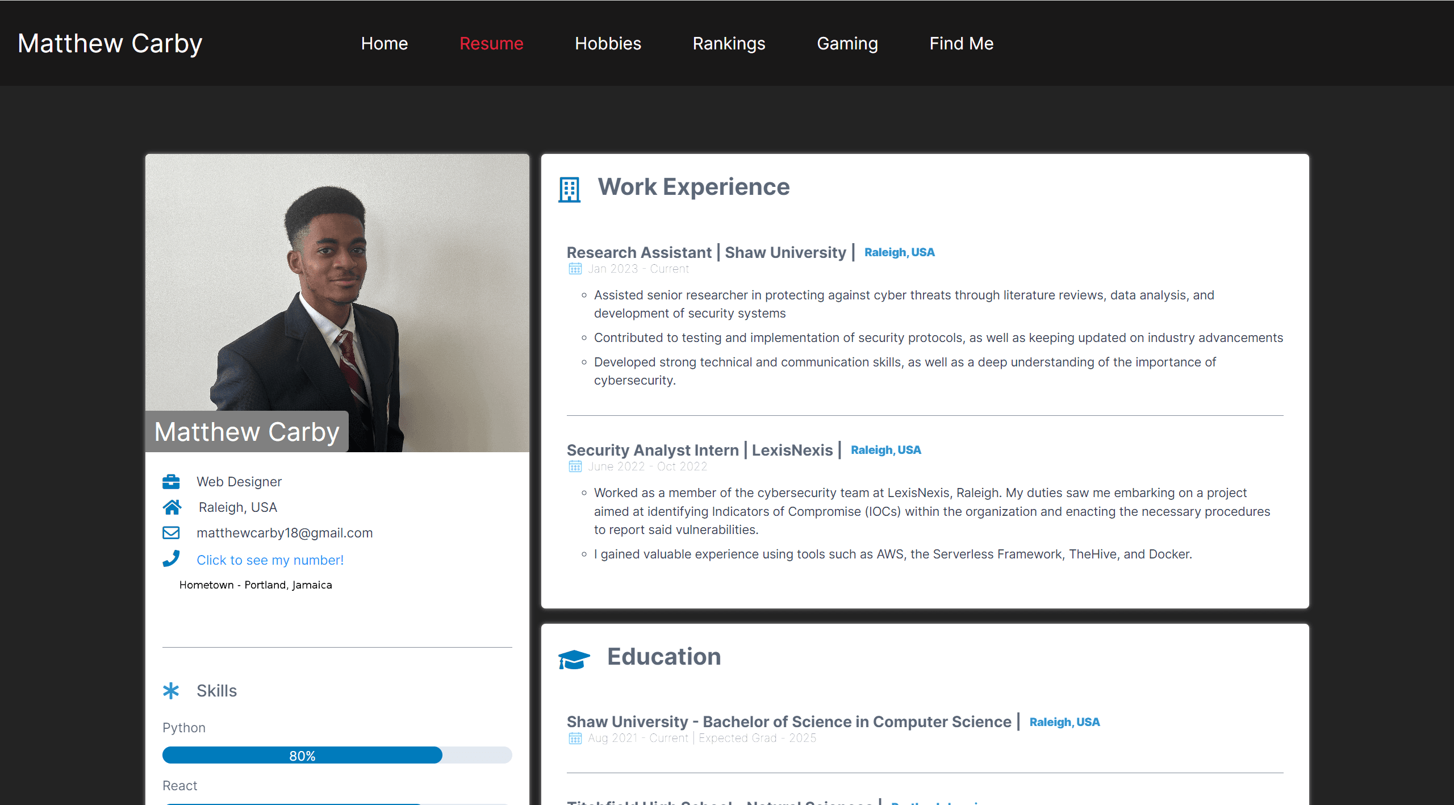1454x805 pixels.
Task: Click the Research Assistant | Shaw University heading
Action: pos(711,252)
